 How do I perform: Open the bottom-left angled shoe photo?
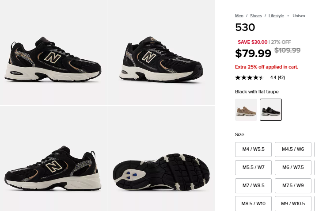[x=53, y=159]
